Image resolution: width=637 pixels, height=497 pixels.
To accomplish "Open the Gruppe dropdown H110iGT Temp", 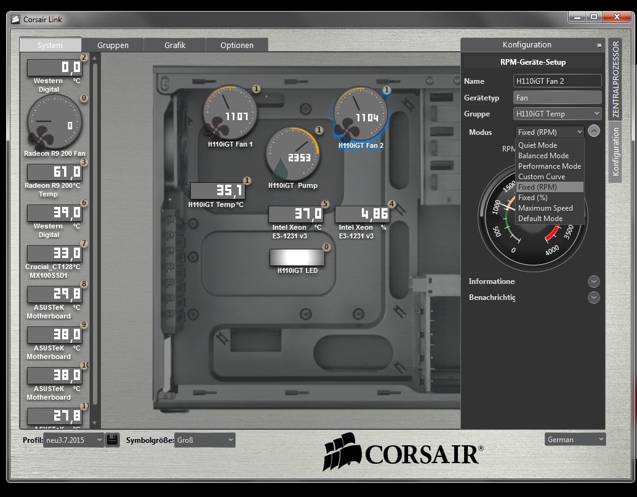I will click(x=558, y=114).
